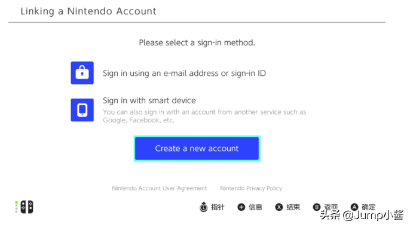Screen dimensions: 410x227
Task: Select the 信息 info label
Action: pyautogui.click(x=255, y=207)
